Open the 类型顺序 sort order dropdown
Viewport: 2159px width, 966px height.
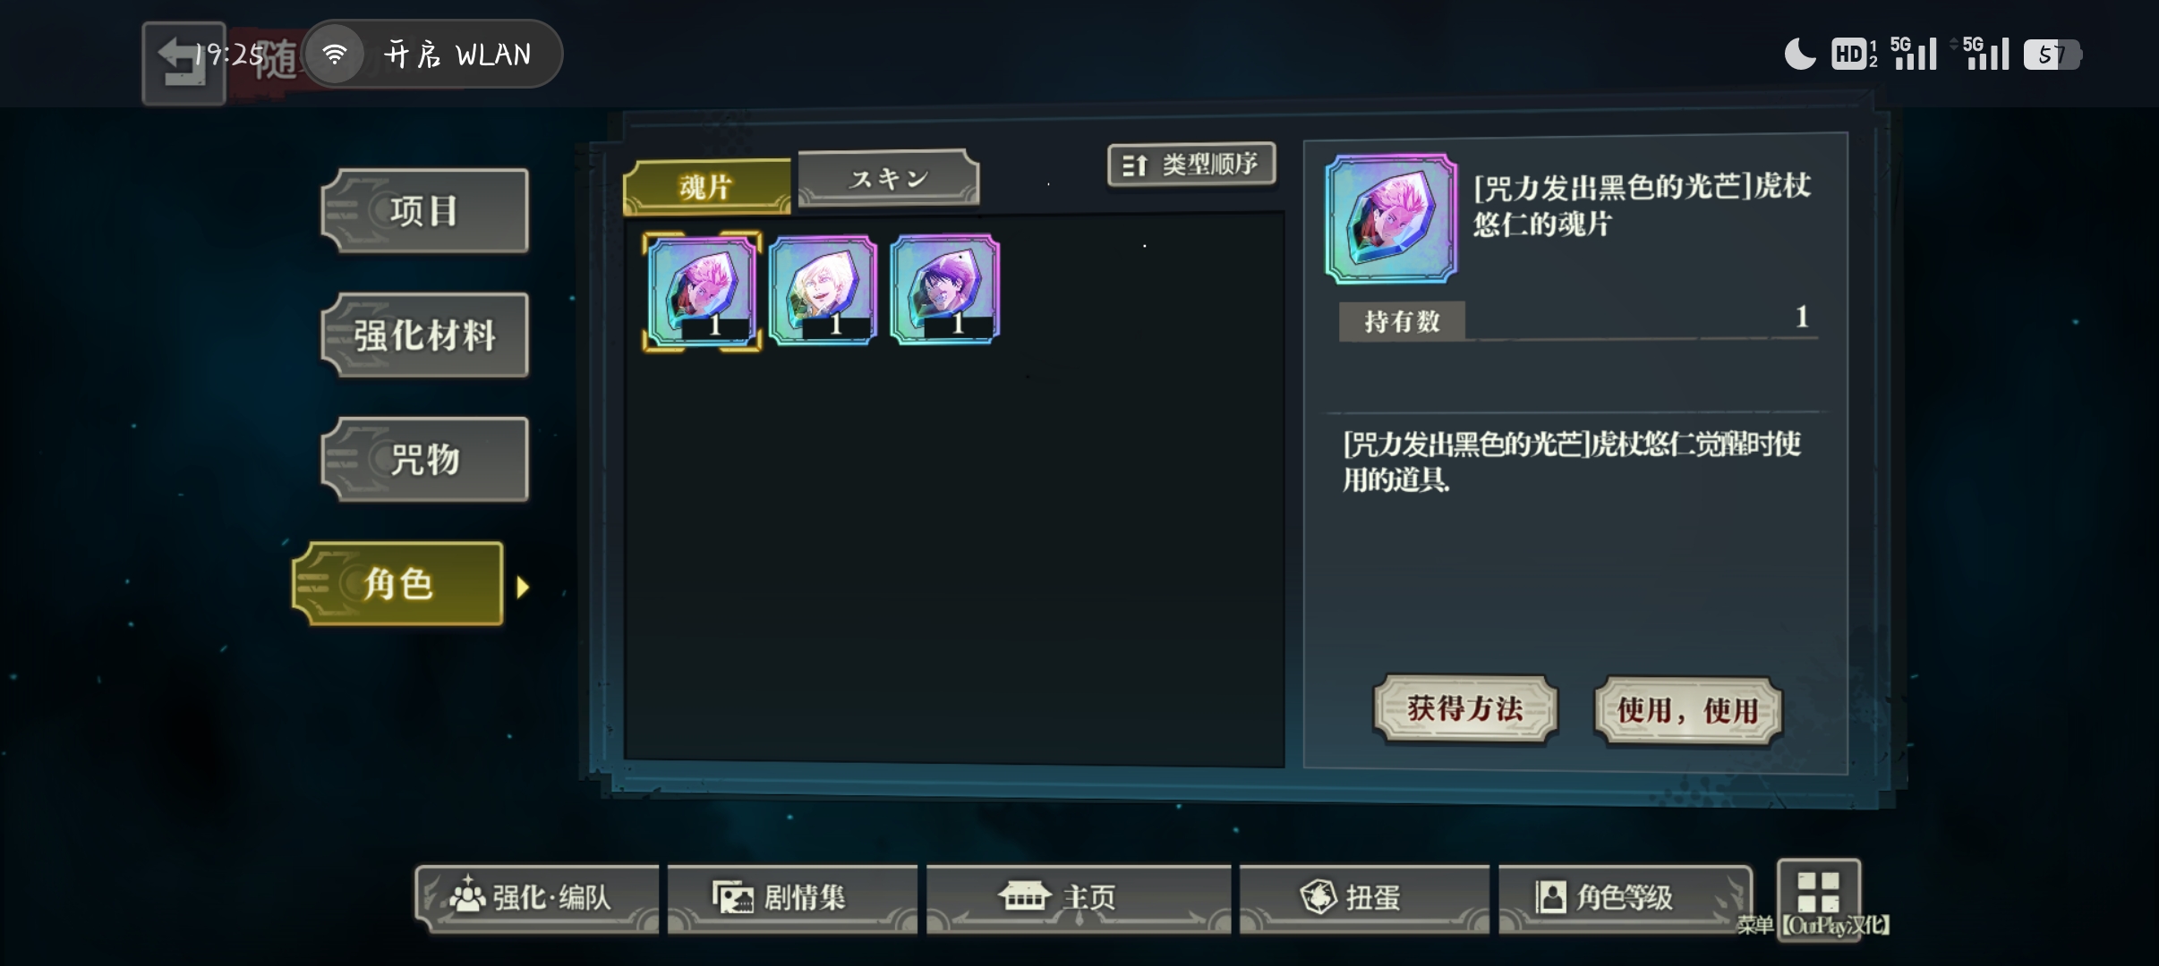1191,165
